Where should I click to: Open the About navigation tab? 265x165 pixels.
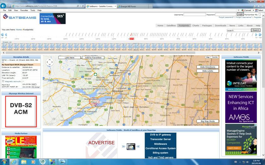[x=249, y=25]
